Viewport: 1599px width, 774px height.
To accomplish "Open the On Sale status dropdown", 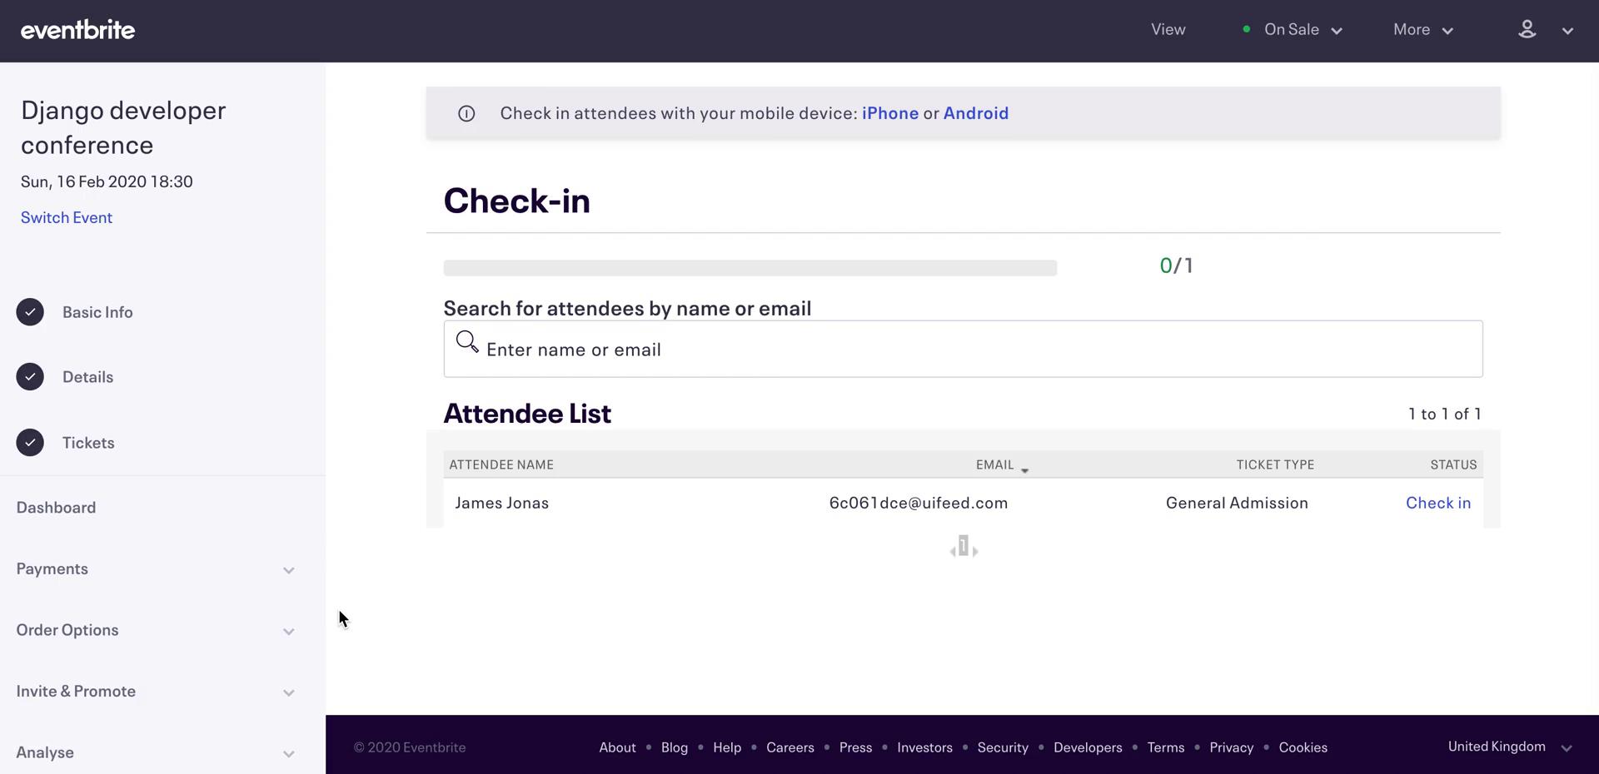I will [x=1293, y=30].
